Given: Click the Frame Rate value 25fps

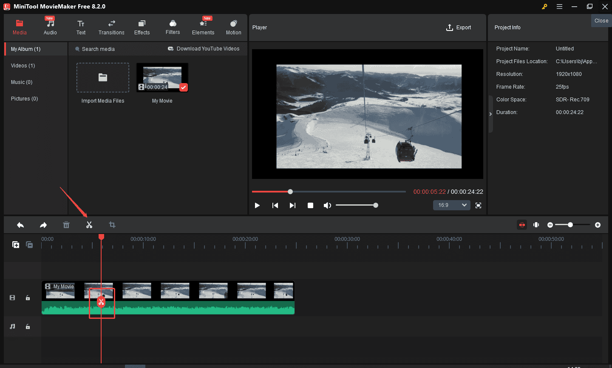Looking at the screenshot, I should [x=562, y=87].
